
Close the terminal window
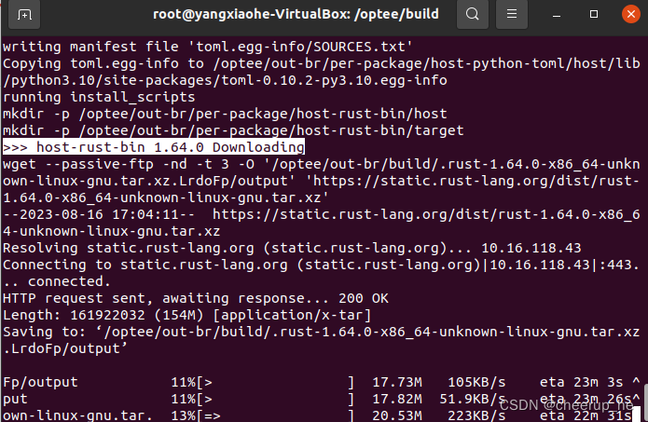tap(631, 15)
